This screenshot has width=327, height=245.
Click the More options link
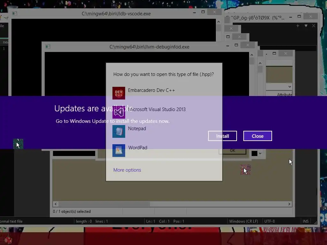coord(127,170)
